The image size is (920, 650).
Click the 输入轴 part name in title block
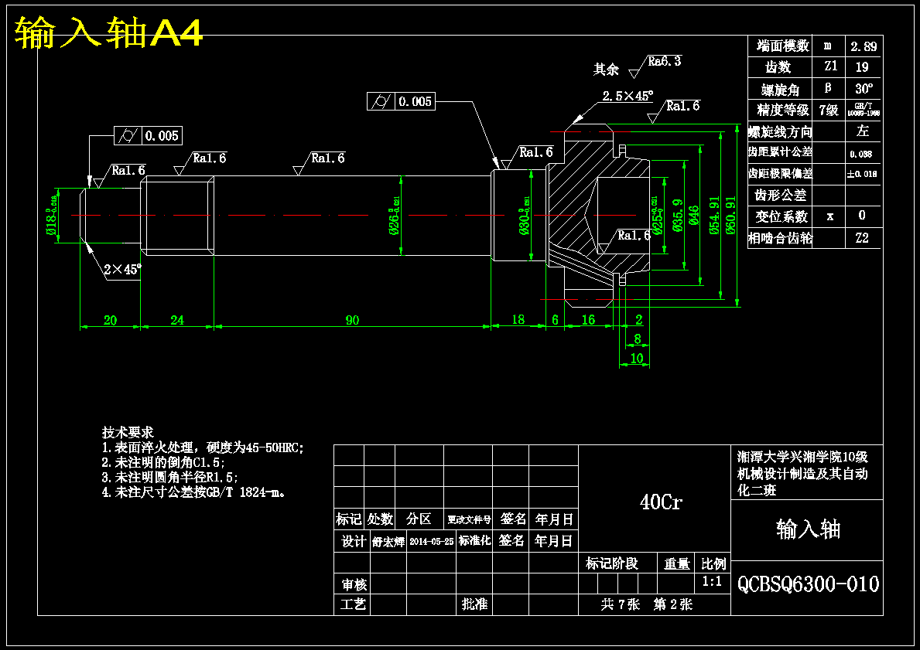[x=808, y=529]
